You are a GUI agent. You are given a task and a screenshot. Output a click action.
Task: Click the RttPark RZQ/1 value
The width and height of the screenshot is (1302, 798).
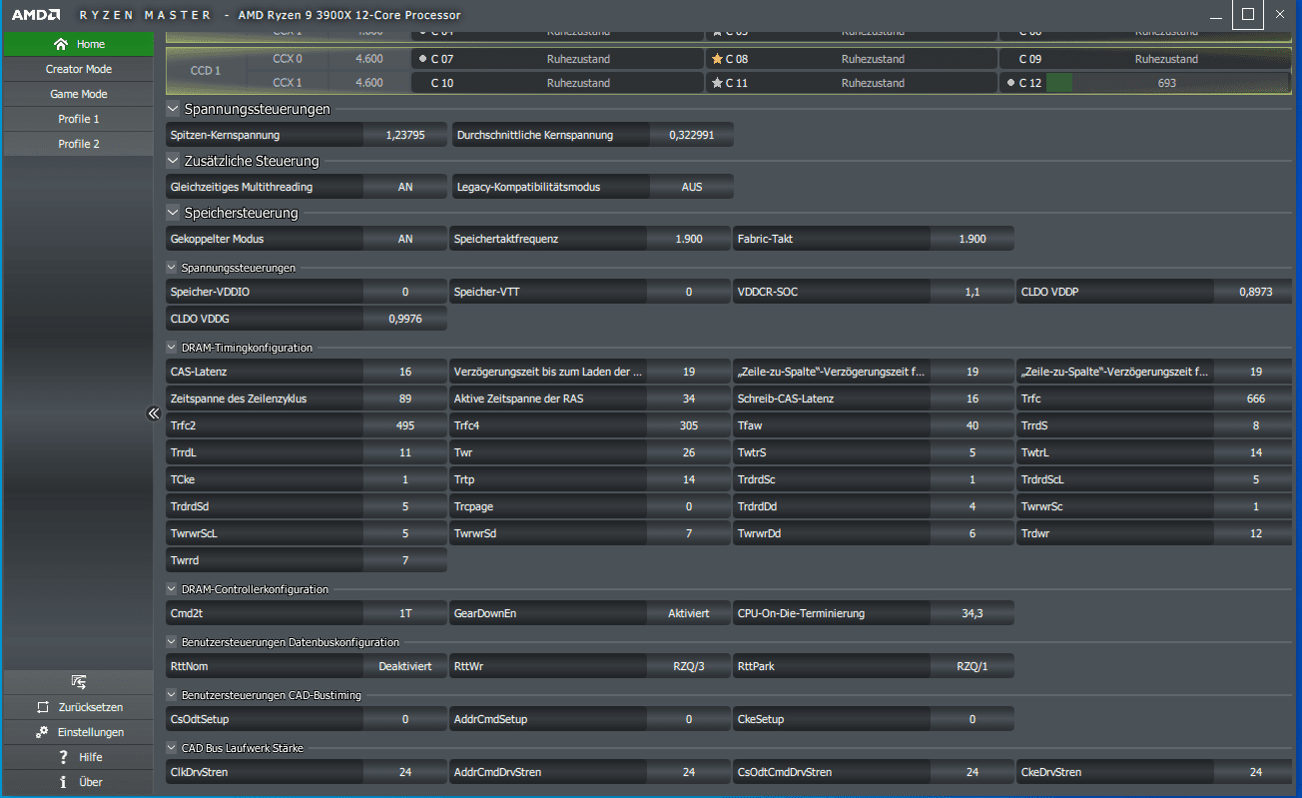click(x=973, y=666)
